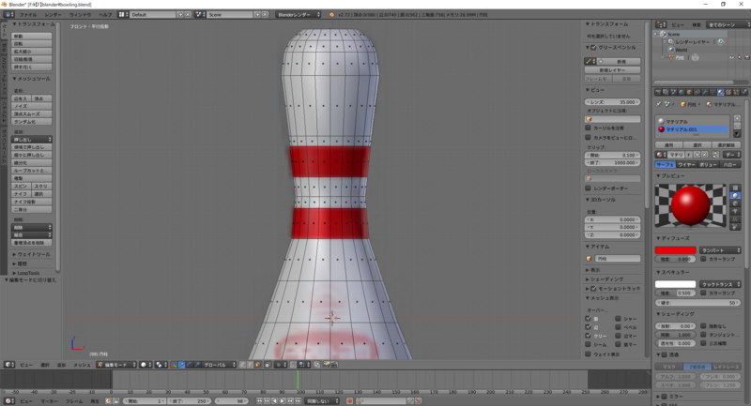The image size is (751, 406).
Task: Open the Object properties cube tab
Action: [689, 92]
